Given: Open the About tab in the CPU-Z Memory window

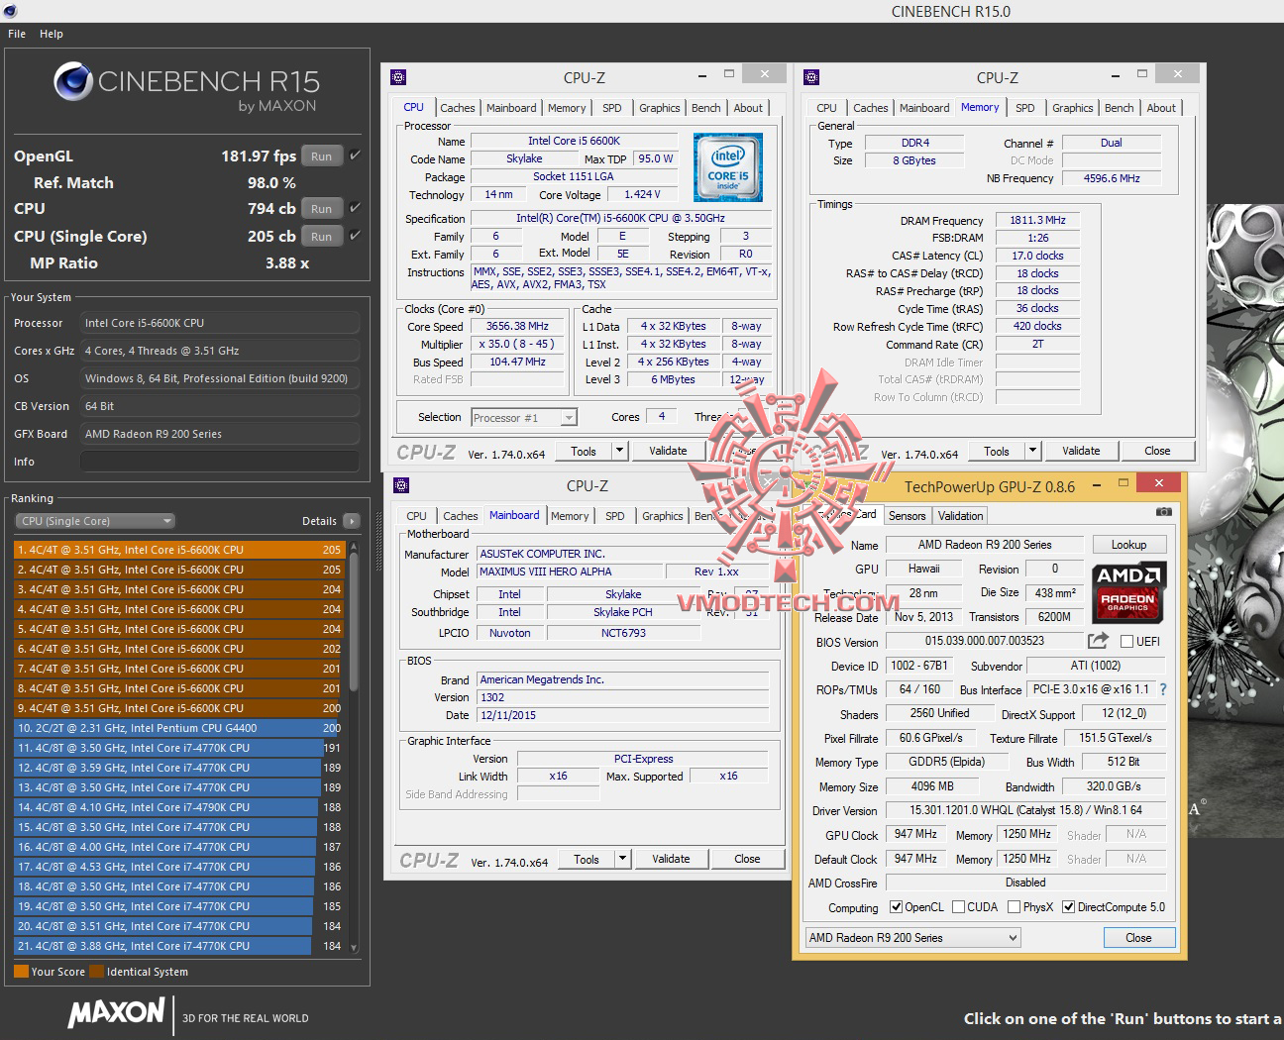Looking at the screenshot, I should [x=1161, y=108].
